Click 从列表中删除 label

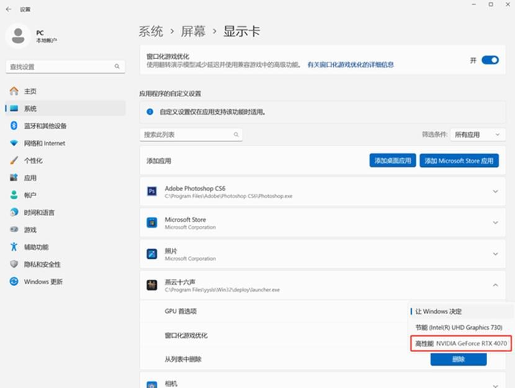coord(183,359)
